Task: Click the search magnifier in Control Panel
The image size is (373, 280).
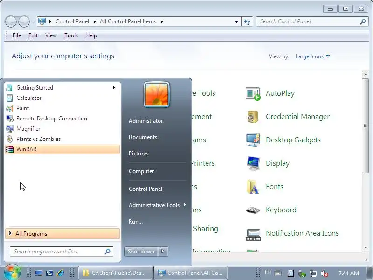Action: tap(363, 21)
